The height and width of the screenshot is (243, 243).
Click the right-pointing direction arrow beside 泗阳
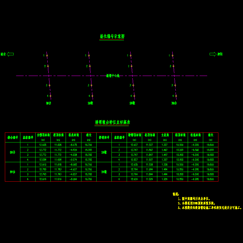[x=213, y=54]
